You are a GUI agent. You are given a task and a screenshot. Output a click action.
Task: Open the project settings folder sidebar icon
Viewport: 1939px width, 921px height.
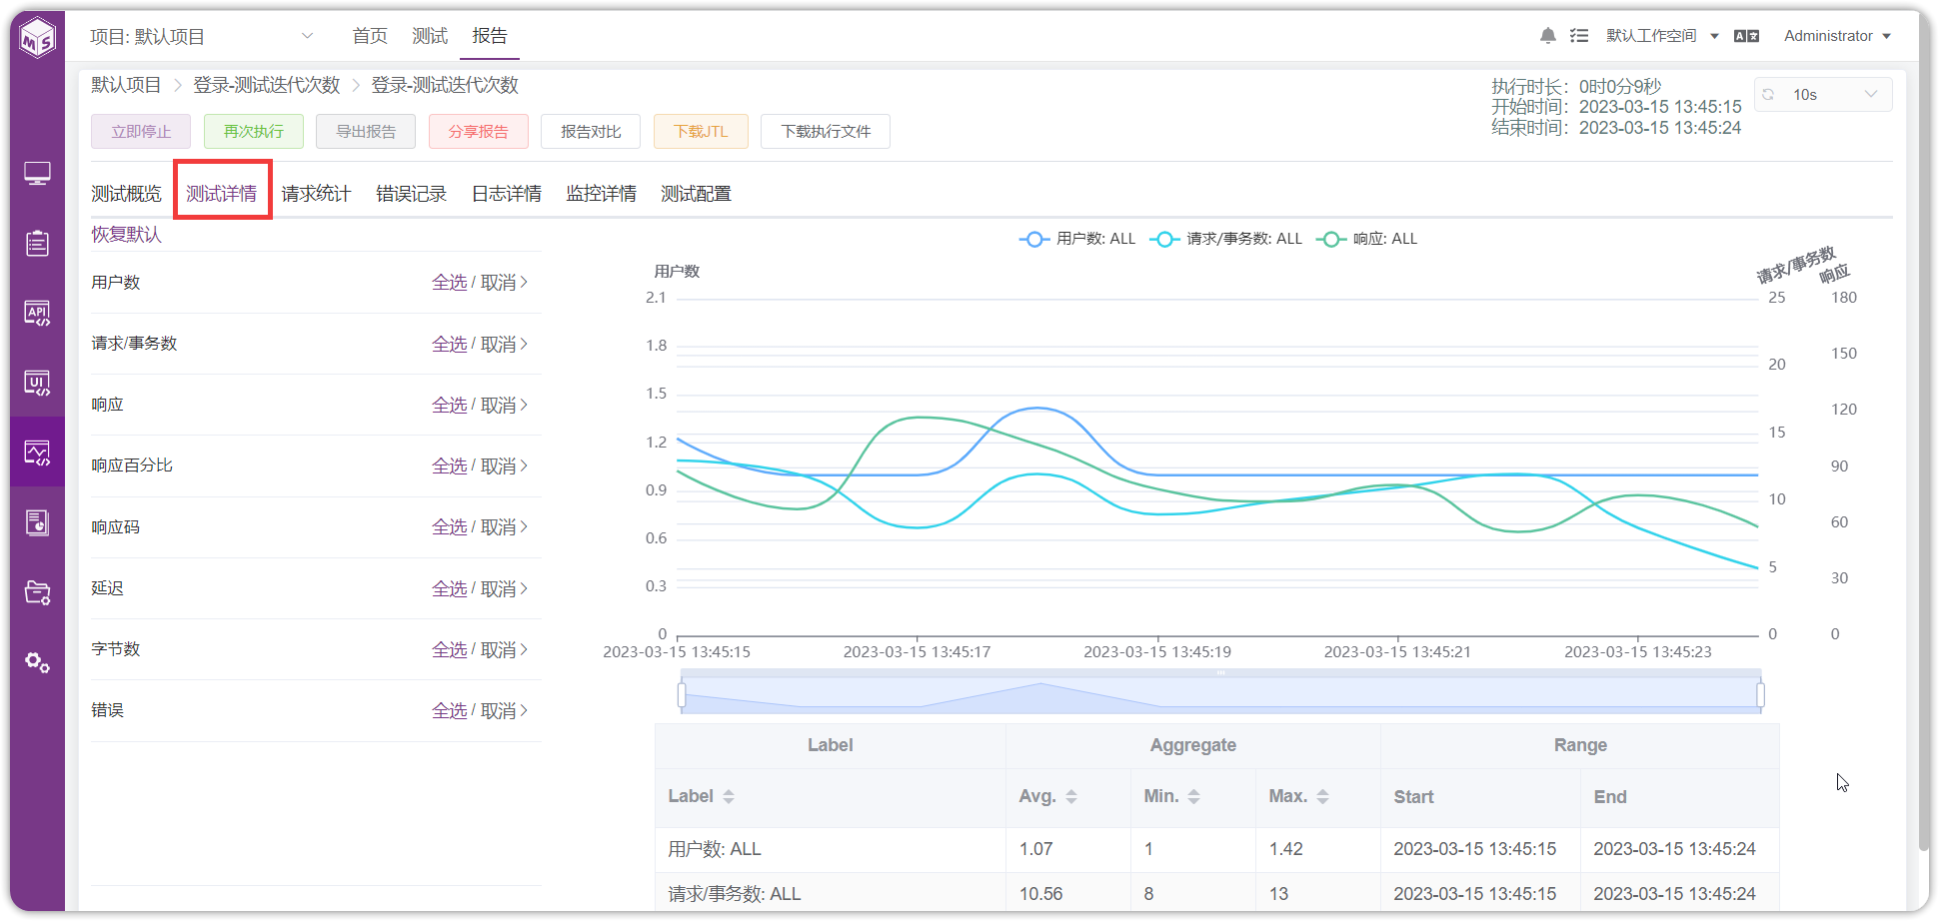point(37,592)
